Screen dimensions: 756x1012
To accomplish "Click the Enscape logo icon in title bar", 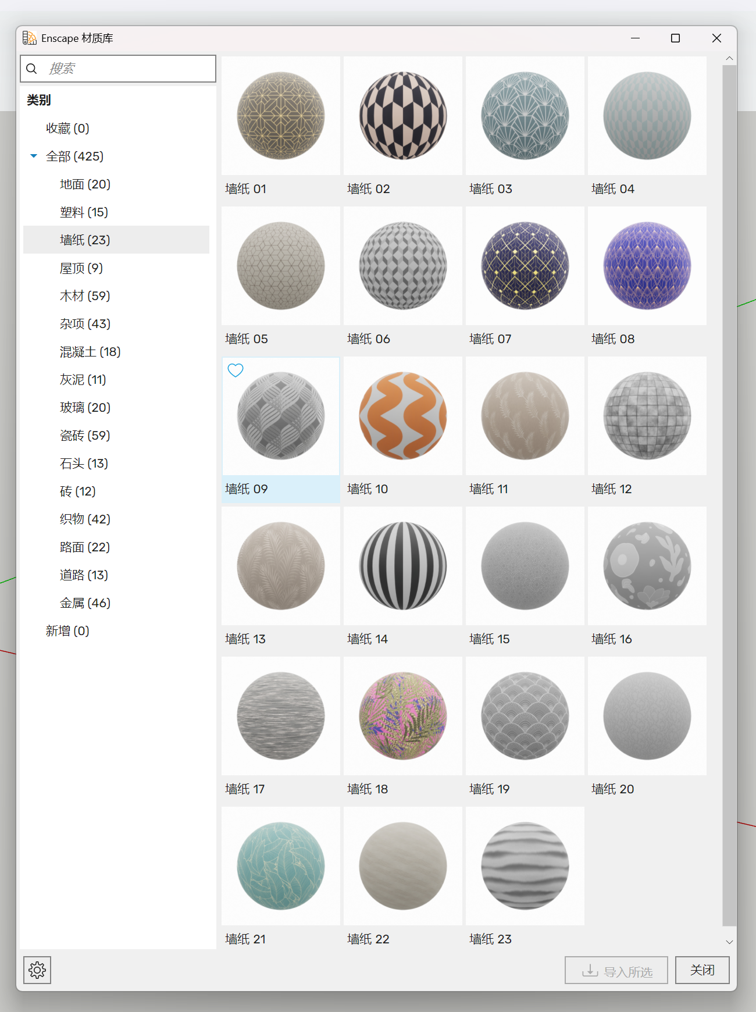I will (x=29, y=38).
